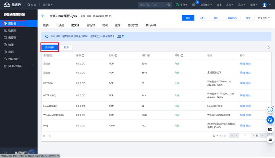Viewport: 275px width, 158px height.
Task: Open the 小程序 mini program icon
Action: pyautogui.click(x=177, y=5)
